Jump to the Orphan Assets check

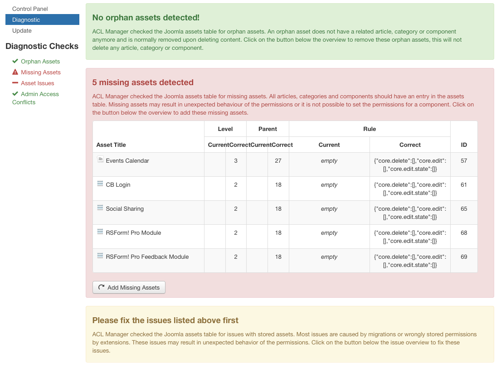pos(40,61)
